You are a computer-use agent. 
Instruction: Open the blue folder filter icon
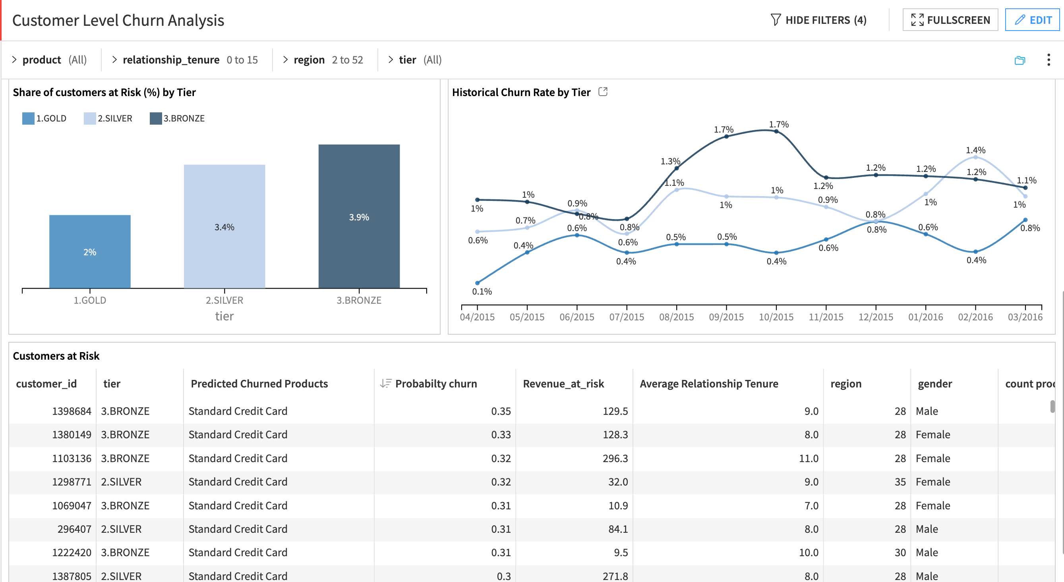pyautogui.click(x=1020, y=60)
